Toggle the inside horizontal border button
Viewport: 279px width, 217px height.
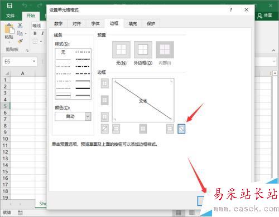pos(104,100)
